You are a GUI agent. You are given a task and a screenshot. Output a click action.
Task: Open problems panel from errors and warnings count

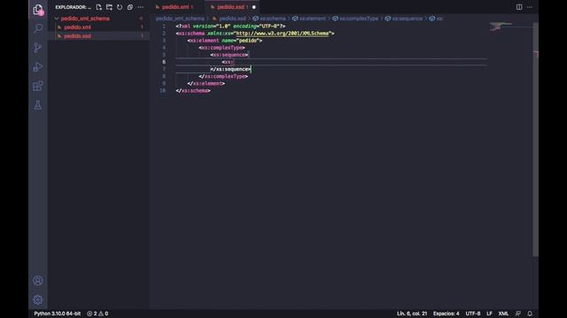(97, 314)
